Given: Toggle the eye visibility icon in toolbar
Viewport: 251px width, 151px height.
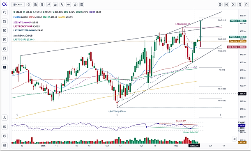Looking at the screenshot, I should click(69, 5).
